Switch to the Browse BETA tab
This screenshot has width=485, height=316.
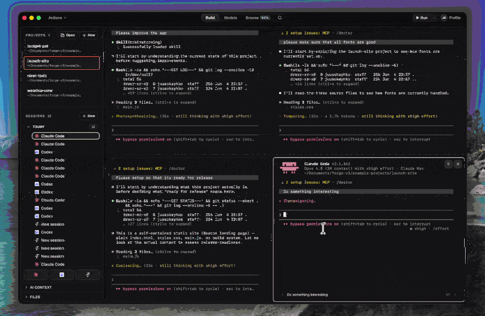[258, 17]
